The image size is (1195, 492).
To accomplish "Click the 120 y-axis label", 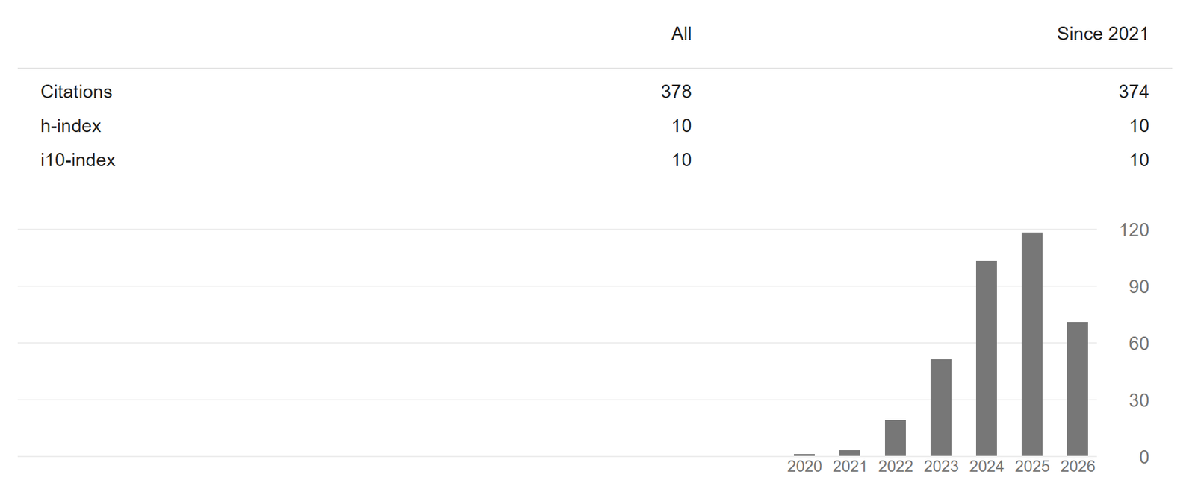I will pyautogui.click(x=1134, y=230).
